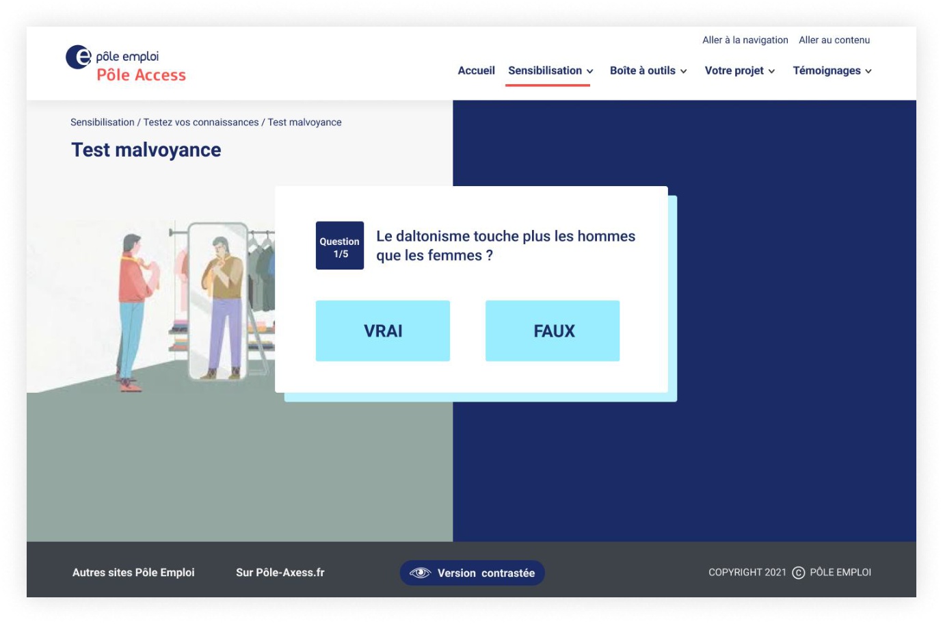Expand the Témoignages chevron
The image size is (943, 624).
[x=868, y=71]
